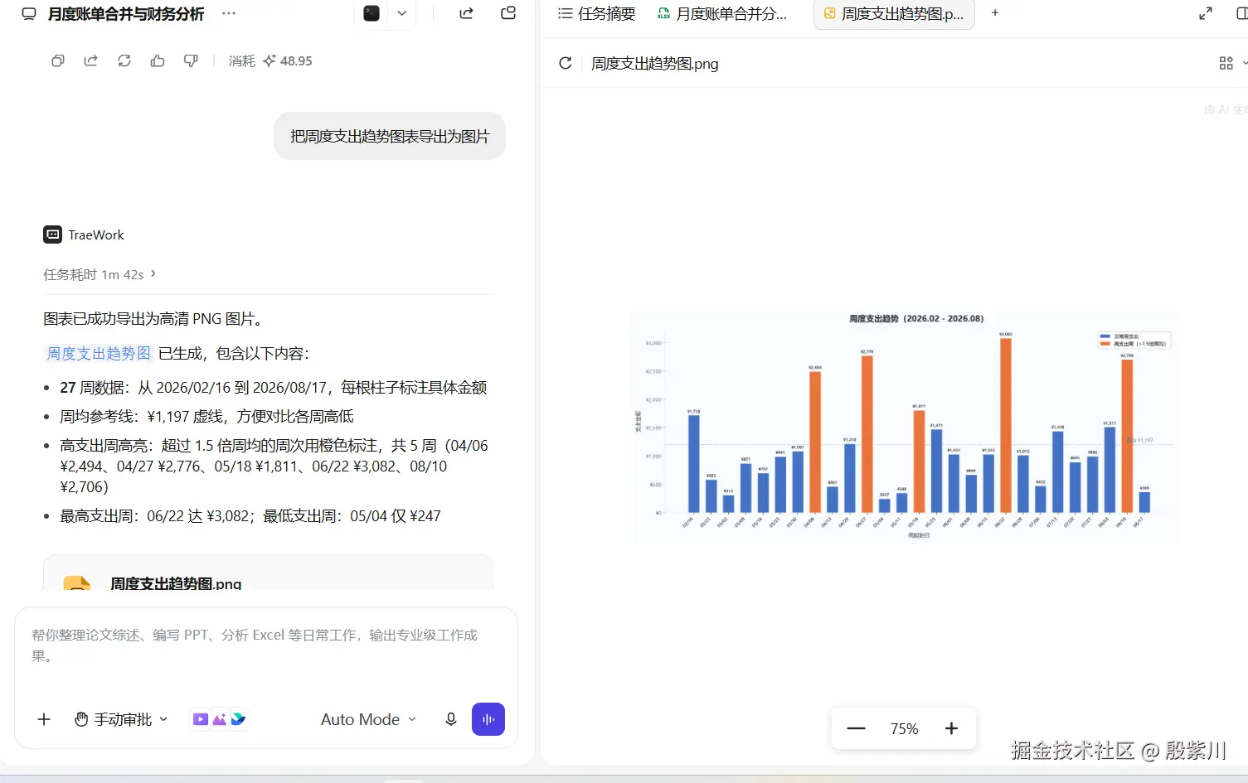Viewport: 1248px width, 783px height.
Task: Open the 手动审批 approval mode dropdown
Action: (x=121, y=719)
